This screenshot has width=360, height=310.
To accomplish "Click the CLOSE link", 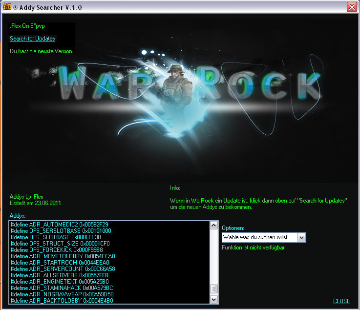I will [341, 301].
